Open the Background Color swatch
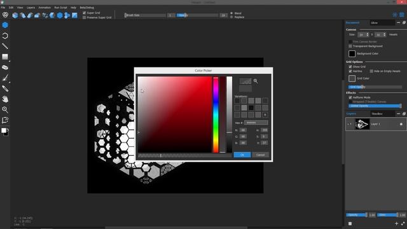Screen dimensions: 407x229 point(352,53)
